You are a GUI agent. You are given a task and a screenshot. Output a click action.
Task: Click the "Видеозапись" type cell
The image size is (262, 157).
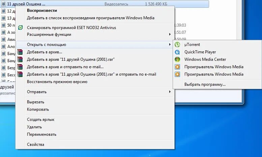click(116, 4)
